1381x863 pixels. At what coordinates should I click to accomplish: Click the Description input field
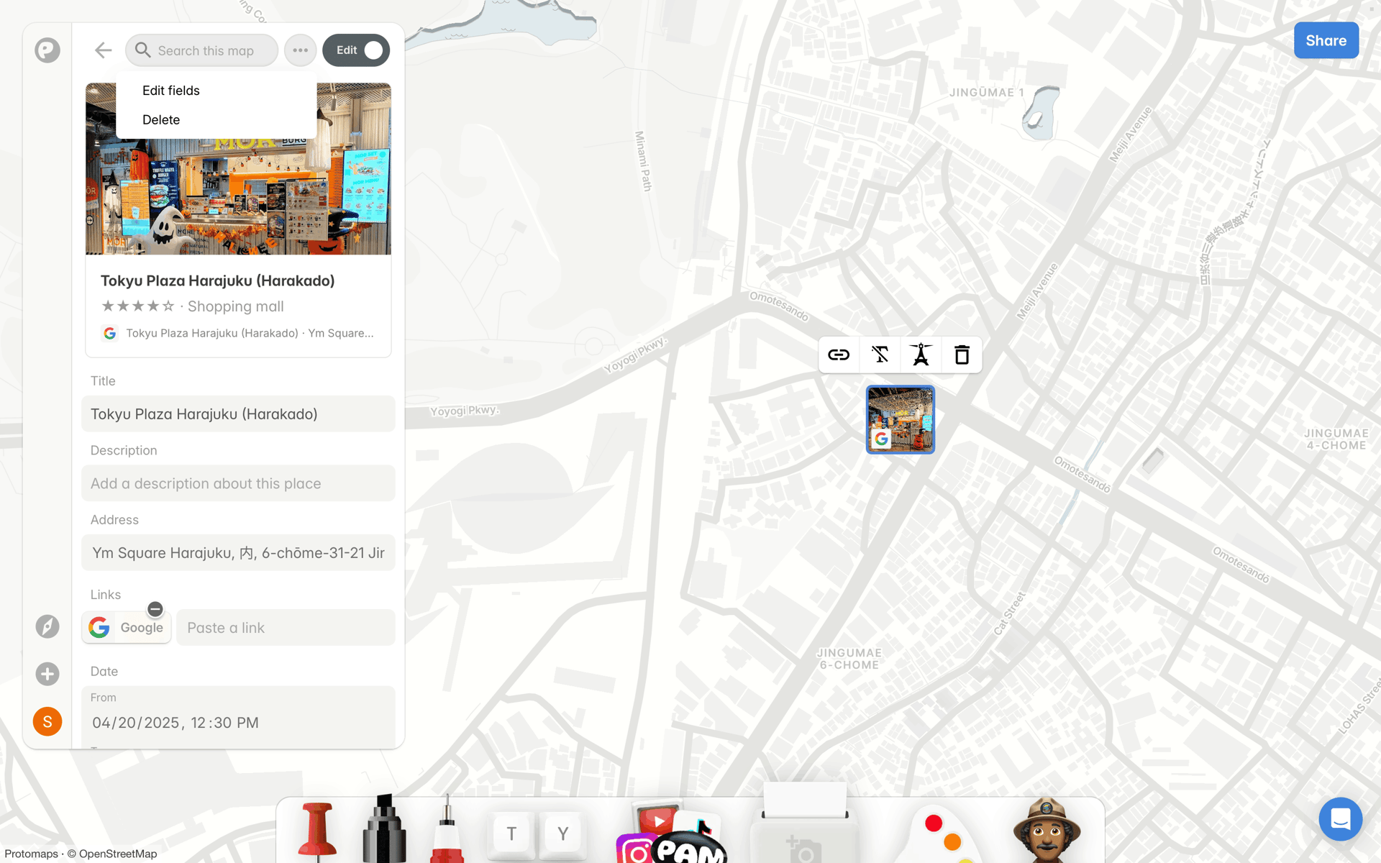pyautogui.click(x=238, y=484)
